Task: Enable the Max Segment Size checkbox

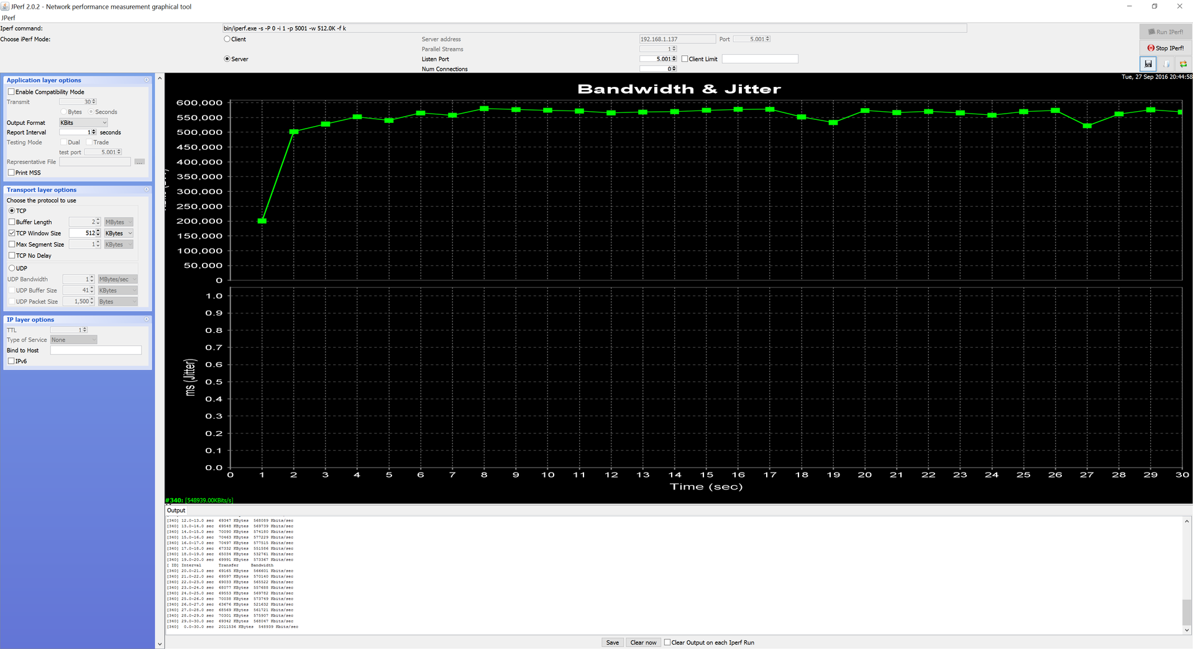Action: point(12,244)
